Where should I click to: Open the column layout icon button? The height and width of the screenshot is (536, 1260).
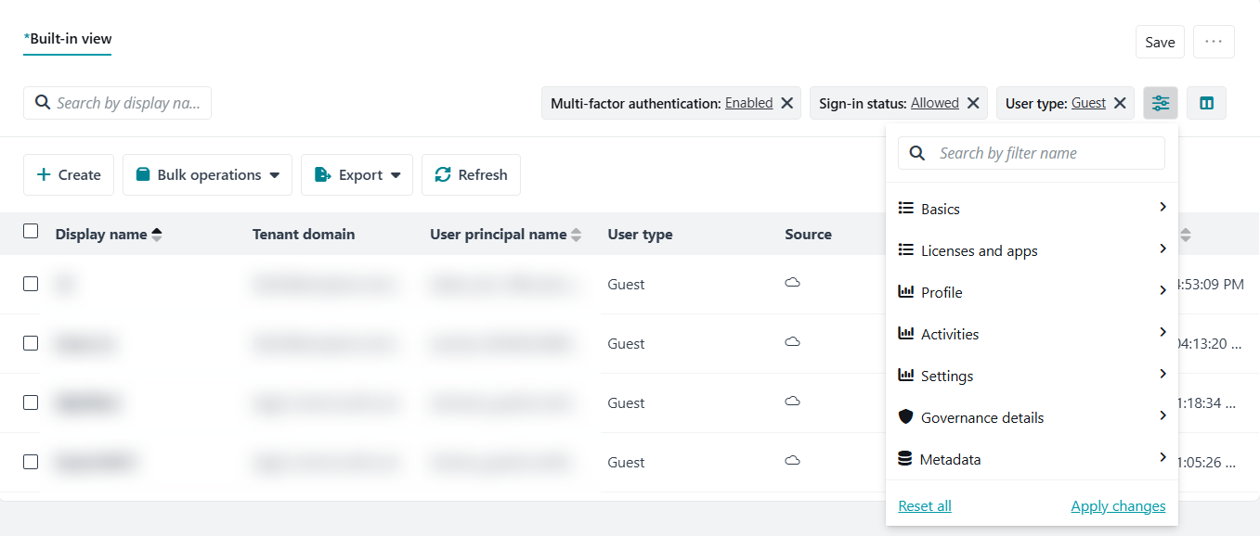[1206, 103]
